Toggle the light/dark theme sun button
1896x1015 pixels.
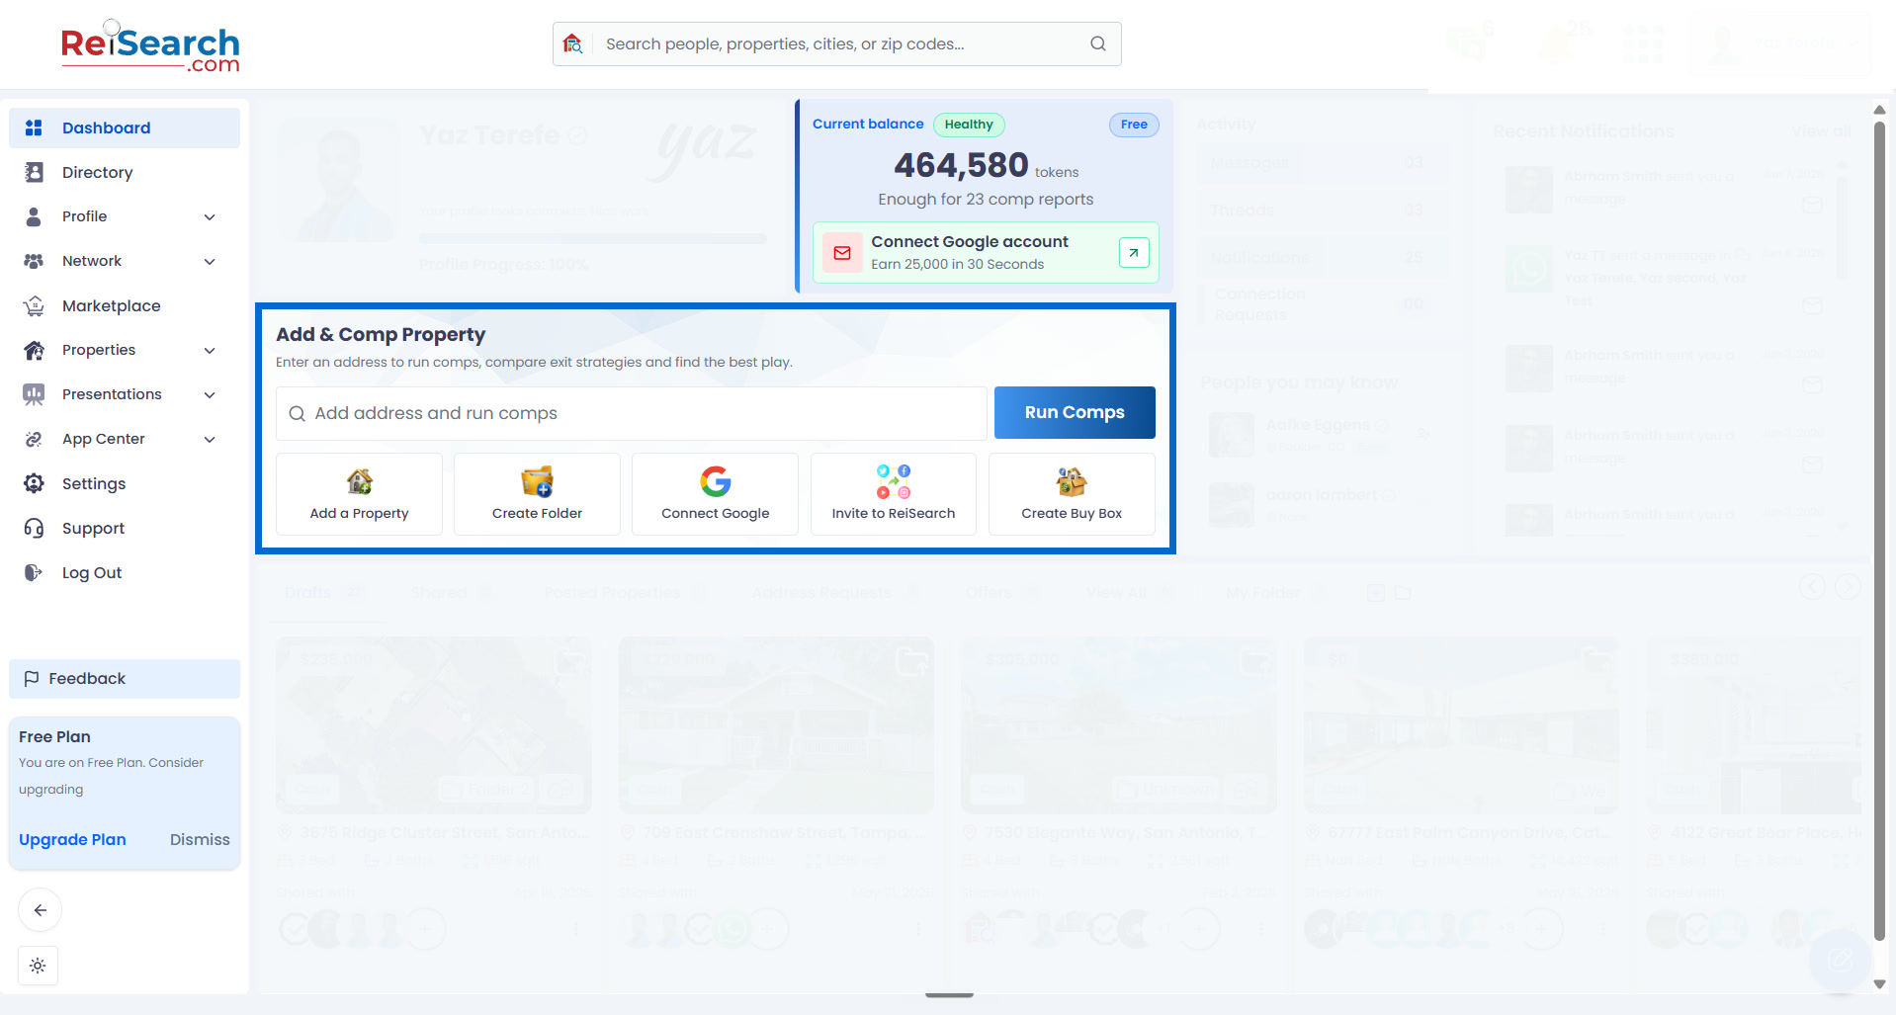click(x=38, y=966)
